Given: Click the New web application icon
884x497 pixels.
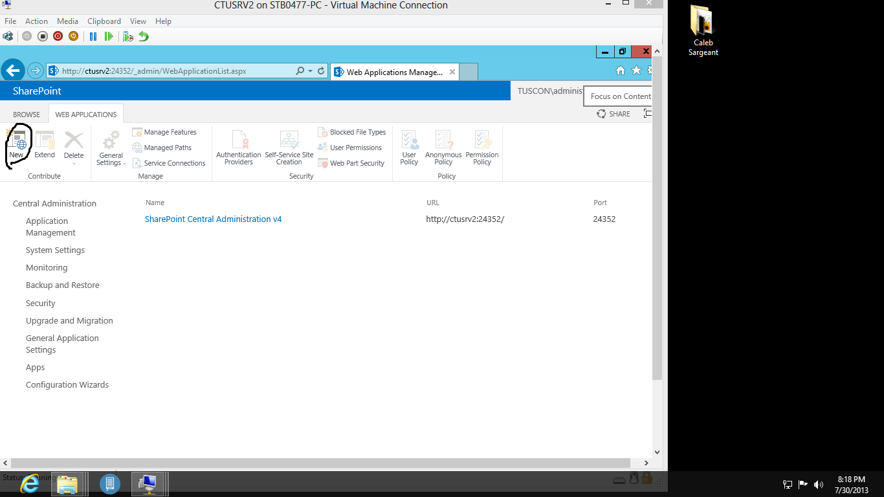Looking at the screenshot, I should [16, 144].
